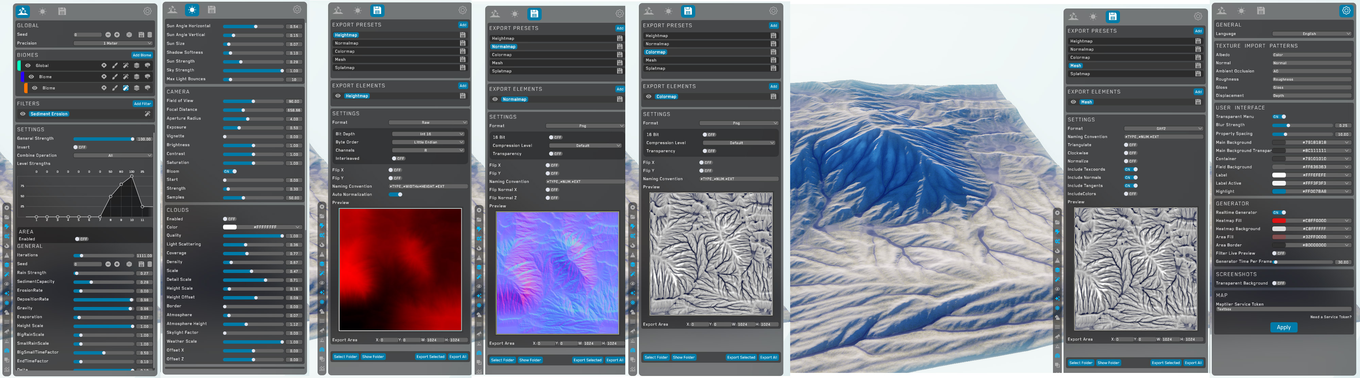This screenshot has width=1360, height=378.
Task: Enable the Clouds toggle
Action: click(229, 219)
